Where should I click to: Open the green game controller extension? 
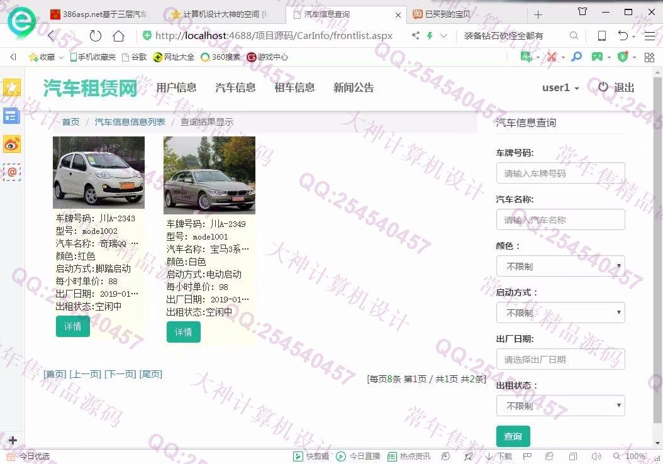tap(597, 57)
